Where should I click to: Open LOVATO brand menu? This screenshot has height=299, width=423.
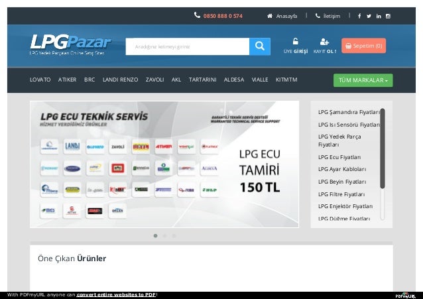(40, 80)
